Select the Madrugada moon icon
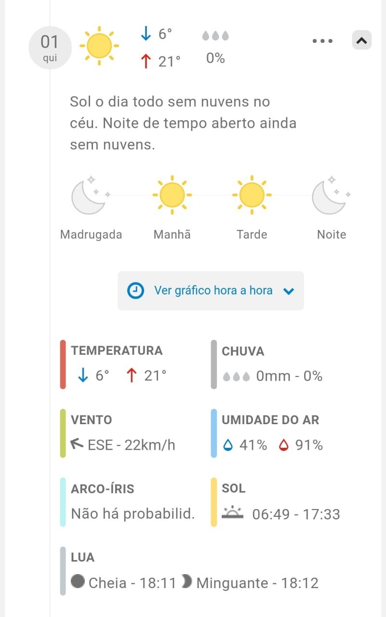The image size is (386, 617). click(91, 196)
